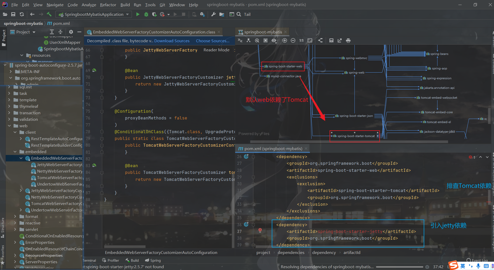Click springboot-mybatis in the navigation breadcrumb
The image size is (494, 270).
pyautogui.click(x=23, y=23)
